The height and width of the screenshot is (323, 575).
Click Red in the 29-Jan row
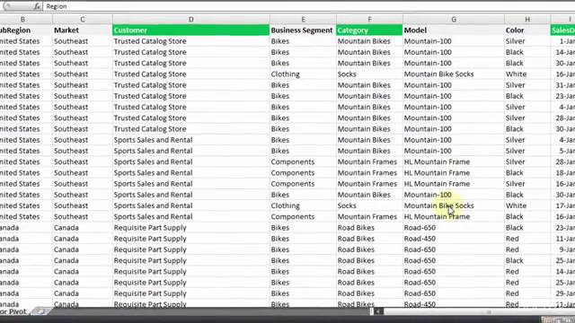(512, 293)
